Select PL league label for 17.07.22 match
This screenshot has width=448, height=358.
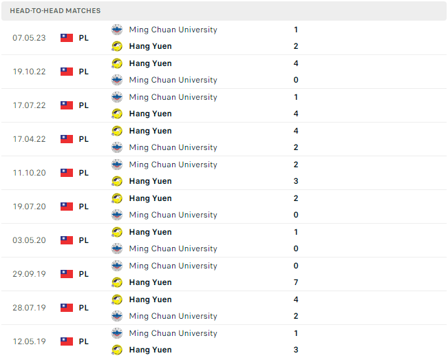point(84,105)
